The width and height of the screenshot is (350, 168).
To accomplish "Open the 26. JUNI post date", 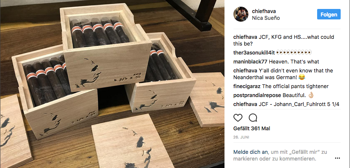I will click(x=241, y=137).
